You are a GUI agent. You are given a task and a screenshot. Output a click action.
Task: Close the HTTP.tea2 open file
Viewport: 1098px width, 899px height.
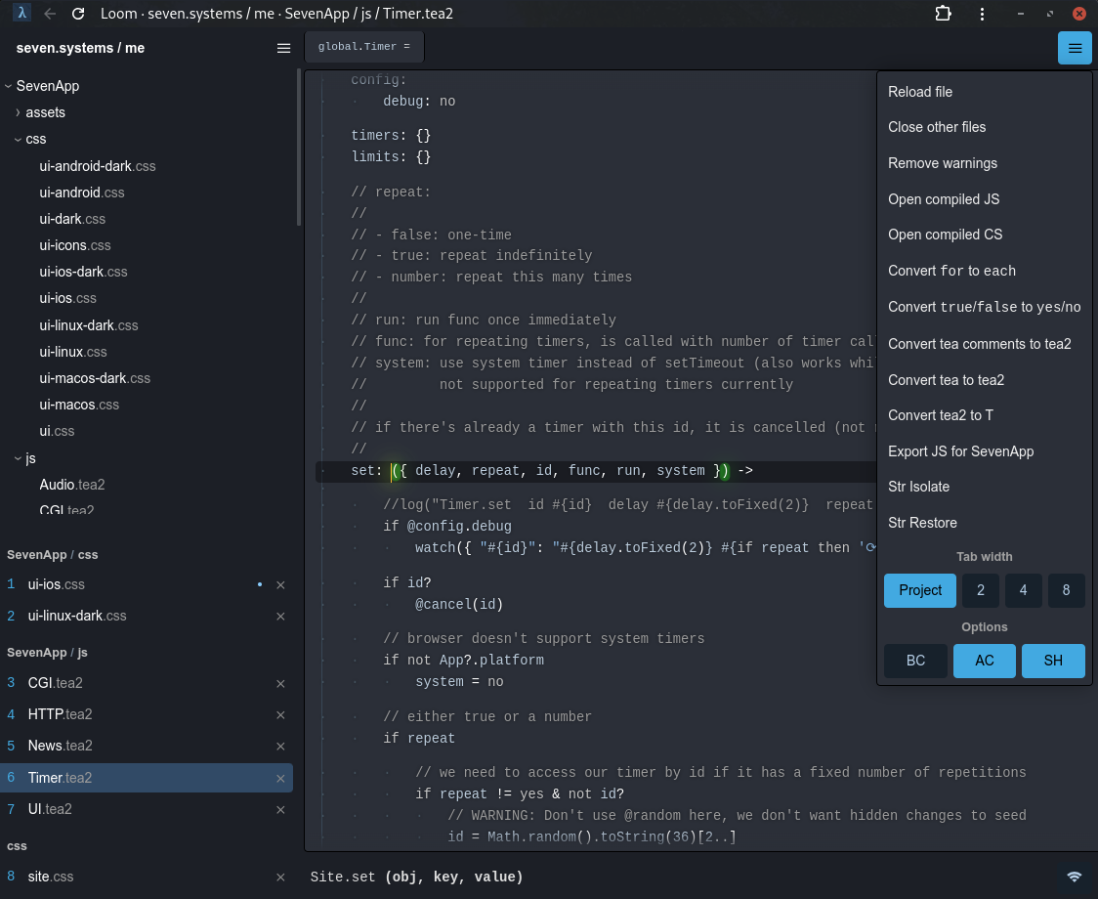(280, 714)
